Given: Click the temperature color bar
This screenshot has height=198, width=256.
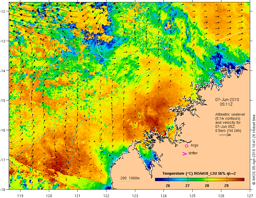Looking at the screenshot, I should point(200,180).
